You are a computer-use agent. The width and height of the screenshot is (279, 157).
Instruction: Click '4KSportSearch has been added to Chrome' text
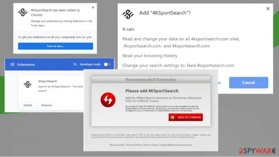pos(55,13)
